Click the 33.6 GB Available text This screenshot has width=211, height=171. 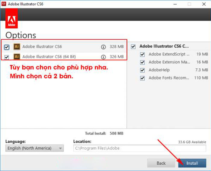[192, 142]
